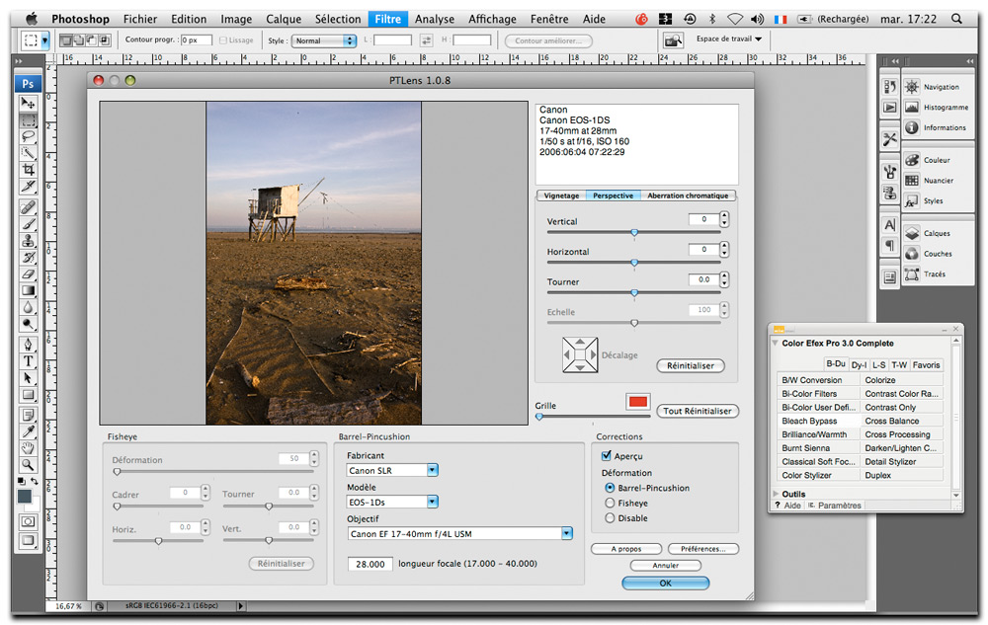Select the Magic Wand tool
The width and height of the screenshot is (988, 625).
pos(29,153)
